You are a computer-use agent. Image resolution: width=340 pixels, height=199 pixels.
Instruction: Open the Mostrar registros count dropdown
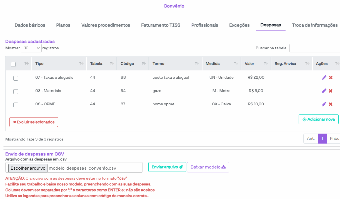click(31, 48)
